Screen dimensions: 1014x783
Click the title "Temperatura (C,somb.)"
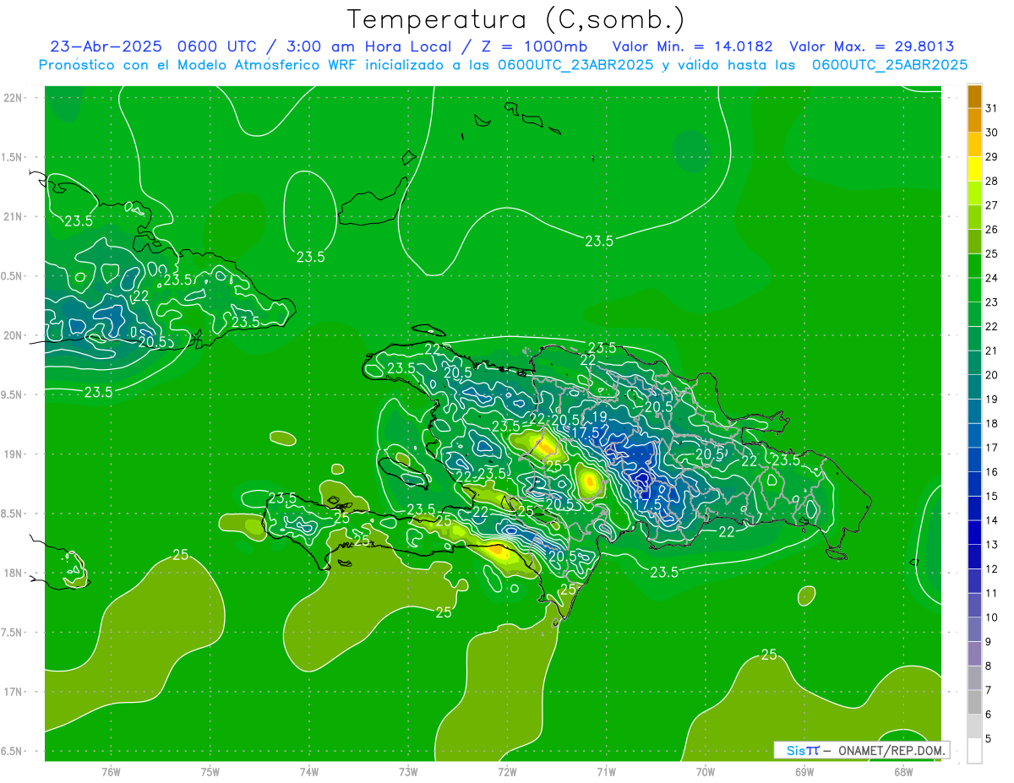[x=515, y=19]
